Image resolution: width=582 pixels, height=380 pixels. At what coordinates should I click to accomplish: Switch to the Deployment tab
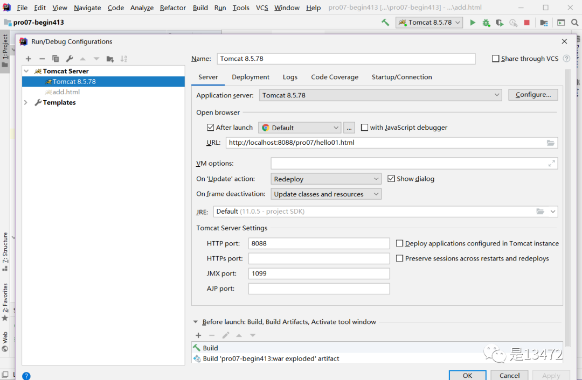pyautogui.click(x=251, y=77)
